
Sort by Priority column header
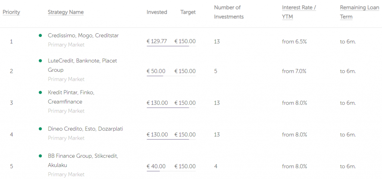(x=11, y=12)
